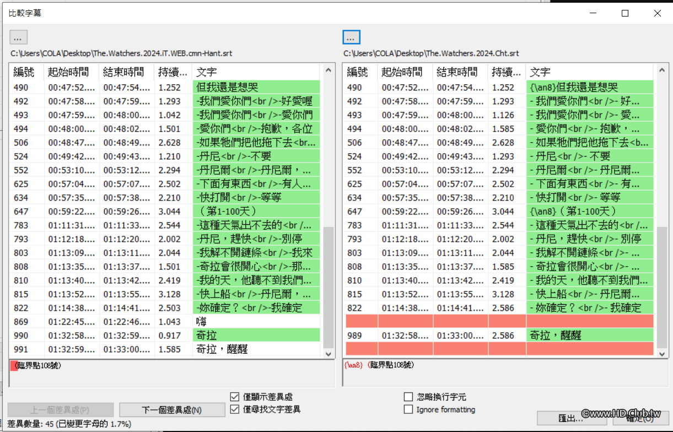Click the left list's vertical scrollbar thumb
673x432 pixels.
329,287
